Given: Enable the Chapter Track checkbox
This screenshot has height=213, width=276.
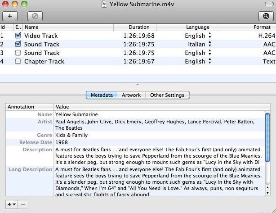Looking at the screenshot, I should coord(18,61).
